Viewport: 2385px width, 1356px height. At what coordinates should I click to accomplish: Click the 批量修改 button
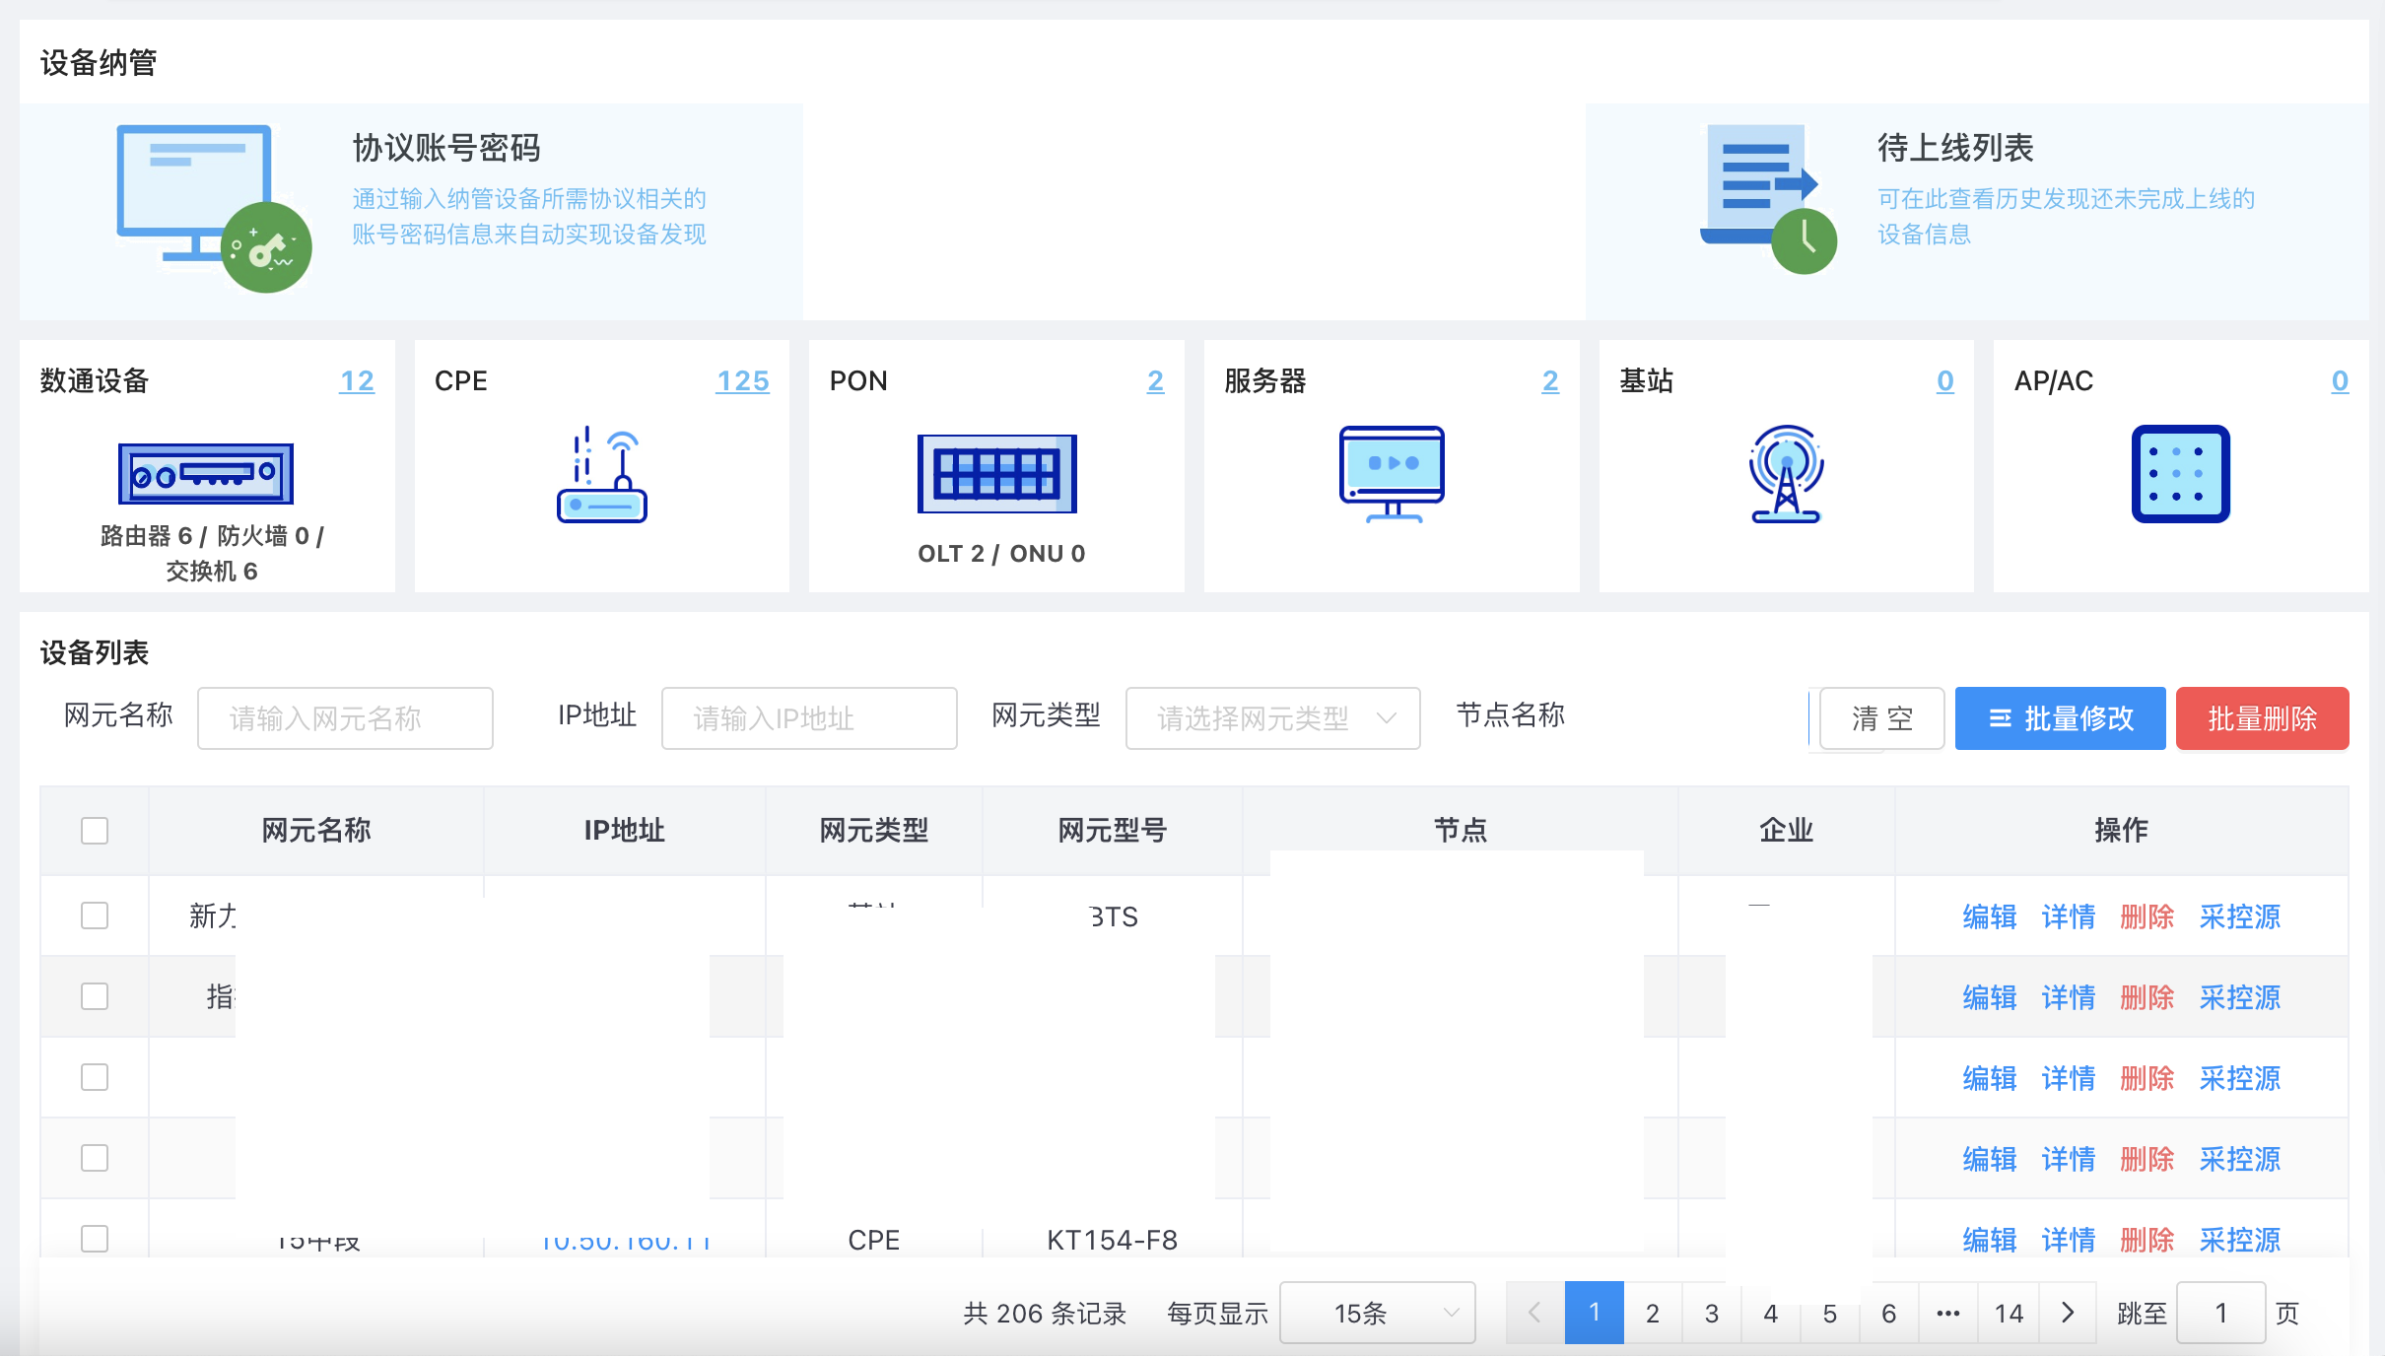click(x=2060, y=718)
